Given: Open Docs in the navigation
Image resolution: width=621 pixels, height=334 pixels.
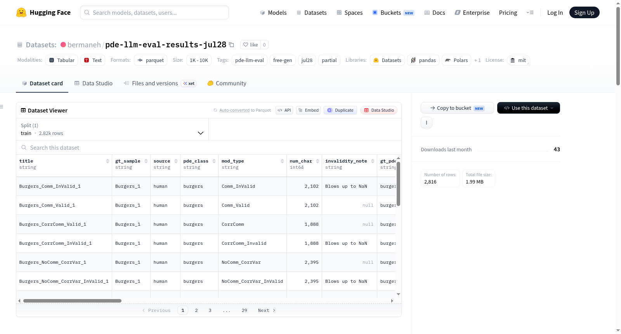Looking at the screenshot, I should (x=434, y=12).
